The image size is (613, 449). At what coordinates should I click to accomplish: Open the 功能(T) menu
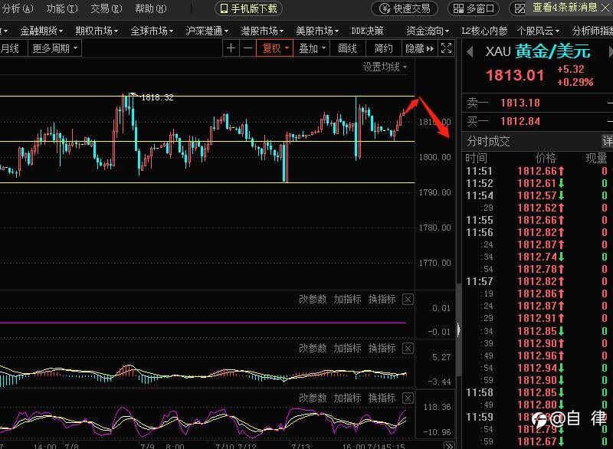[x=62, y=8]
